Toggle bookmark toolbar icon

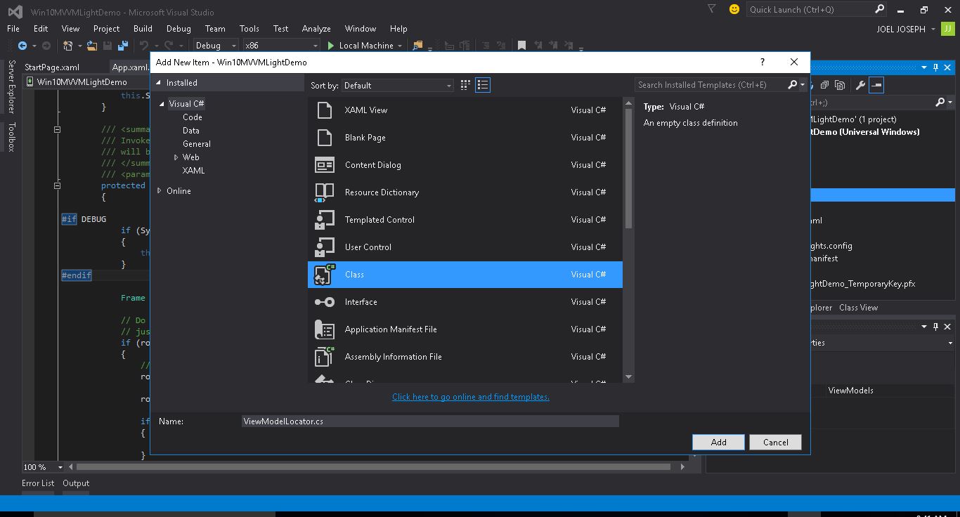[x=521, y=46]
